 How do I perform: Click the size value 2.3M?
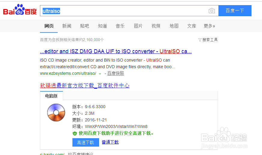90,114
